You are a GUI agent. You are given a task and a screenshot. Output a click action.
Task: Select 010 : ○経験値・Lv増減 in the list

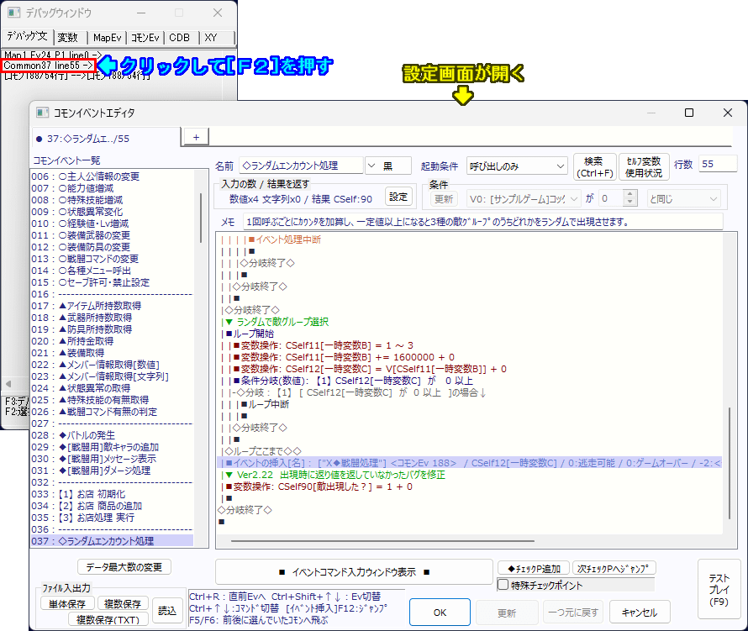[113, 223]
